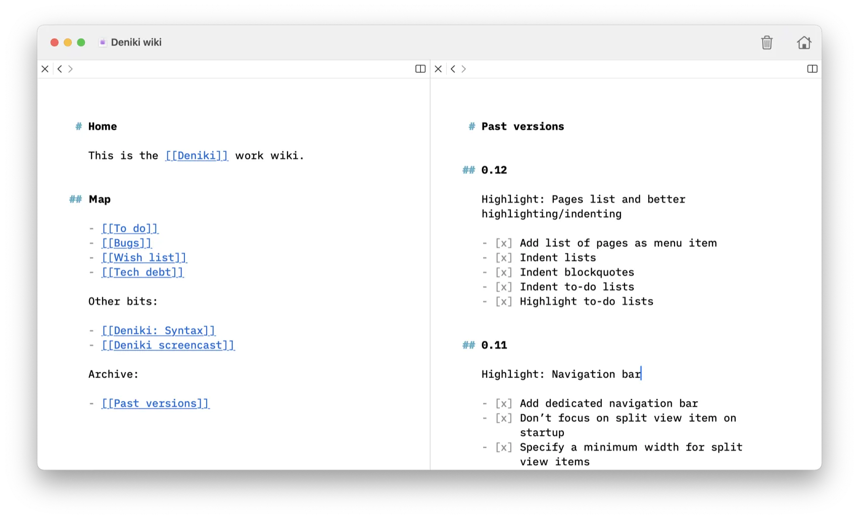
Task: Open the [[Wish list]] page link
Action: [144, 258]
